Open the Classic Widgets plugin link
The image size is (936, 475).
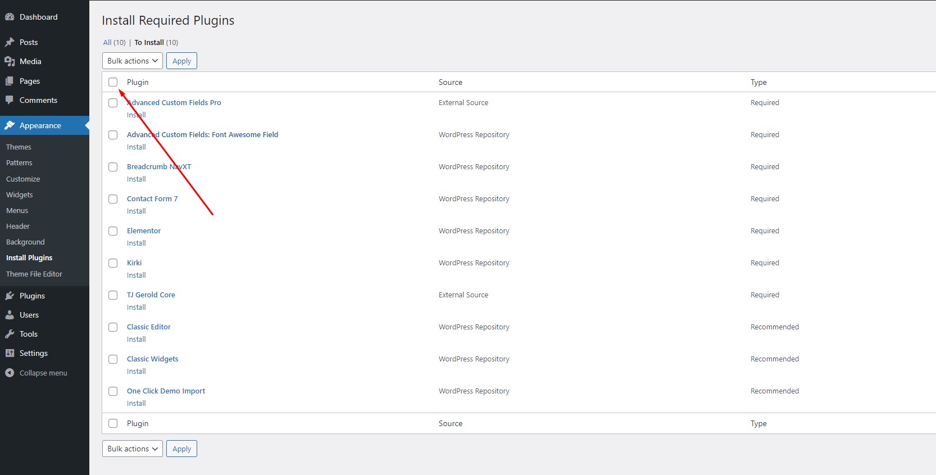(153, 359)
